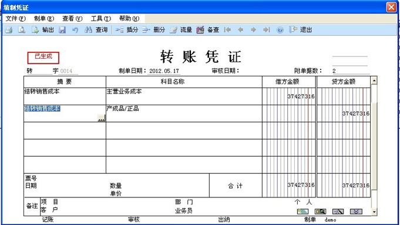Screen dimensions: 400x225
Task: Click the 输出 export button
Action: coord(43,30)
